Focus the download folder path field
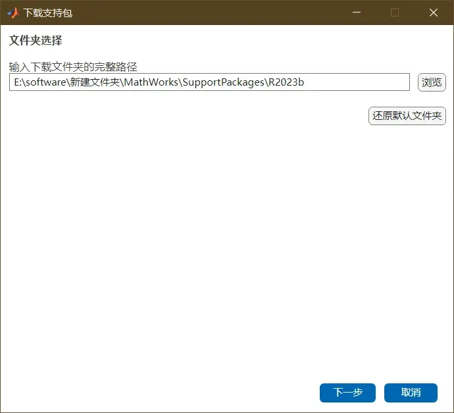Screen dimensions: 454x413 point(209,82)
